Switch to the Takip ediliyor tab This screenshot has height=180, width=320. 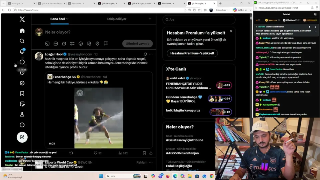(x=116, y=19)
